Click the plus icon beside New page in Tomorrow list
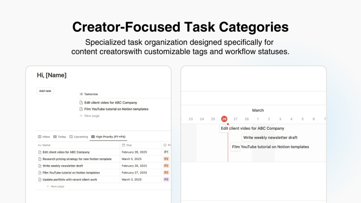 point(81,116)
